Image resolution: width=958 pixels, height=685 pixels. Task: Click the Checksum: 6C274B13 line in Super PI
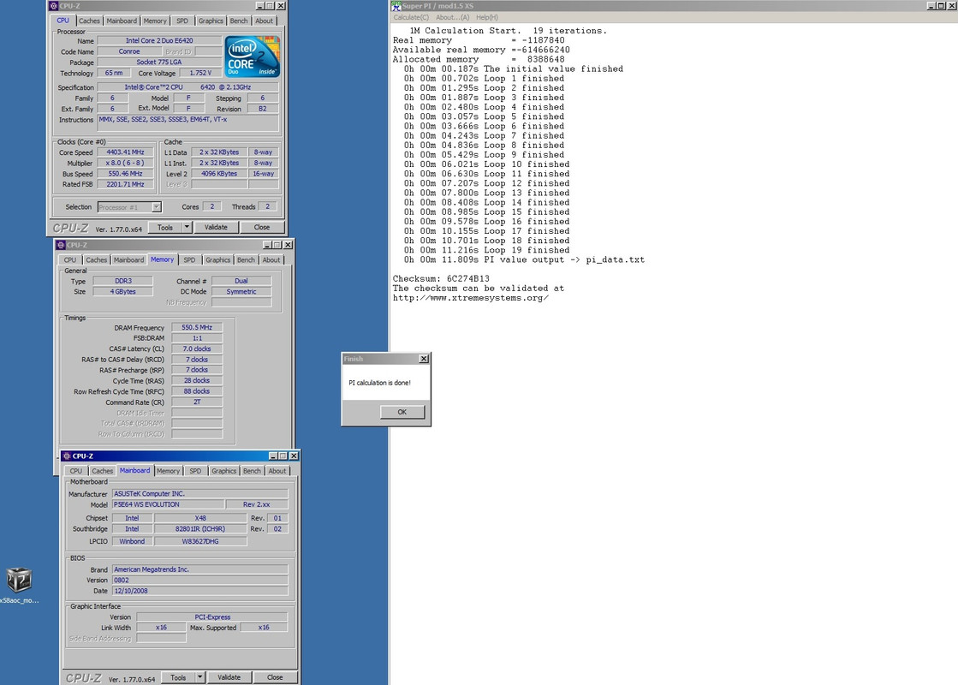[441, 278]
